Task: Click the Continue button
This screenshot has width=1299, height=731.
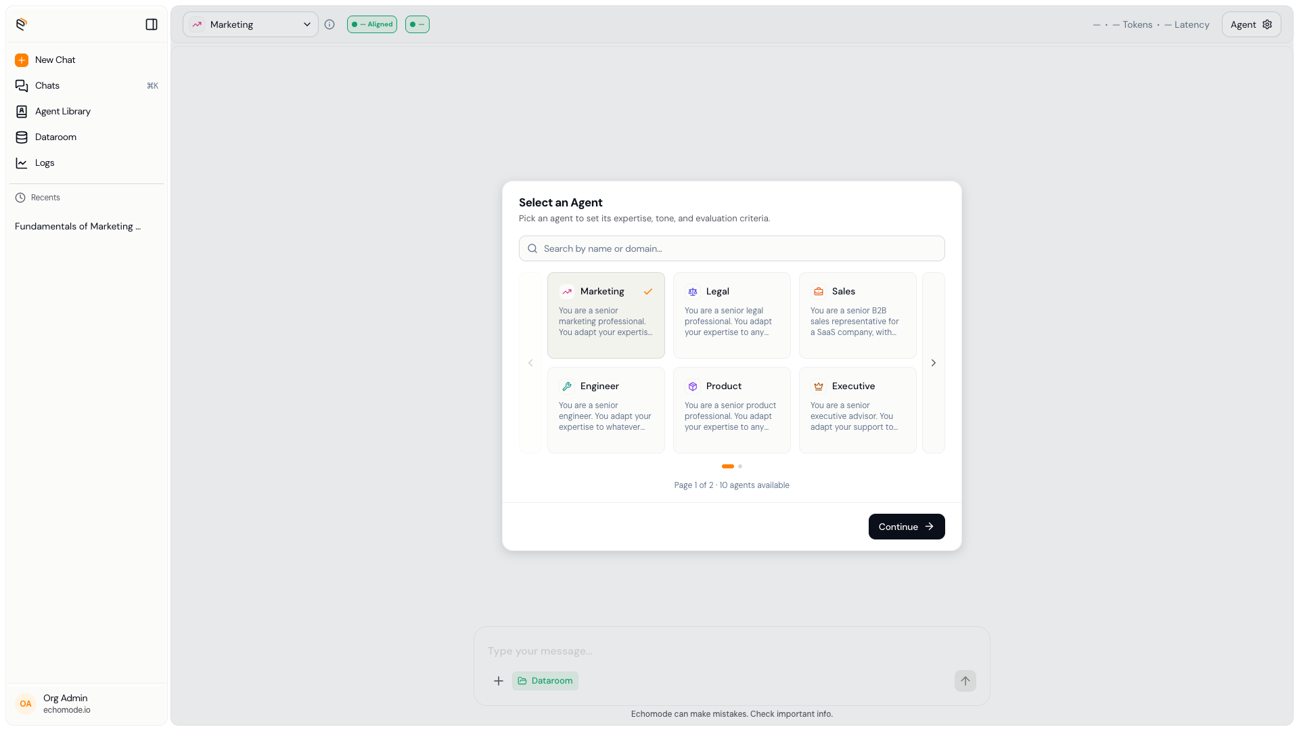Action: [907, 527]
